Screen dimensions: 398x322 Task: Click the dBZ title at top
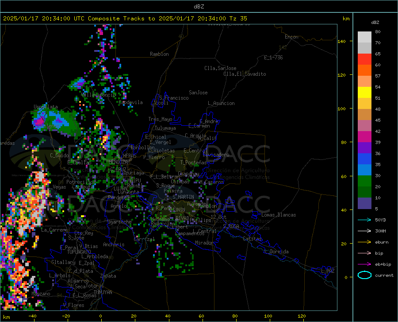pyautogui.click(x=199, y=7)
